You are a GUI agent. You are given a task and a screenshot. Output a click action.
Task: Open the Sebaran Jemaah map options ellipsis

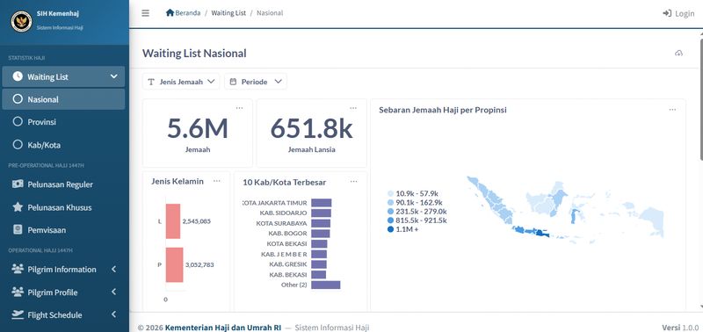pyautogui.click(x=672, y=110)
